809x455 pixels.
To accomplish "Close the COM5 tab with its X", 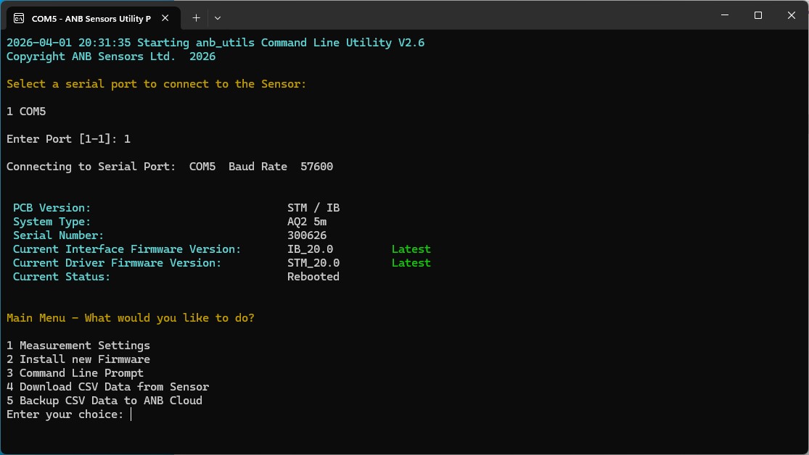I will point(165,17).
